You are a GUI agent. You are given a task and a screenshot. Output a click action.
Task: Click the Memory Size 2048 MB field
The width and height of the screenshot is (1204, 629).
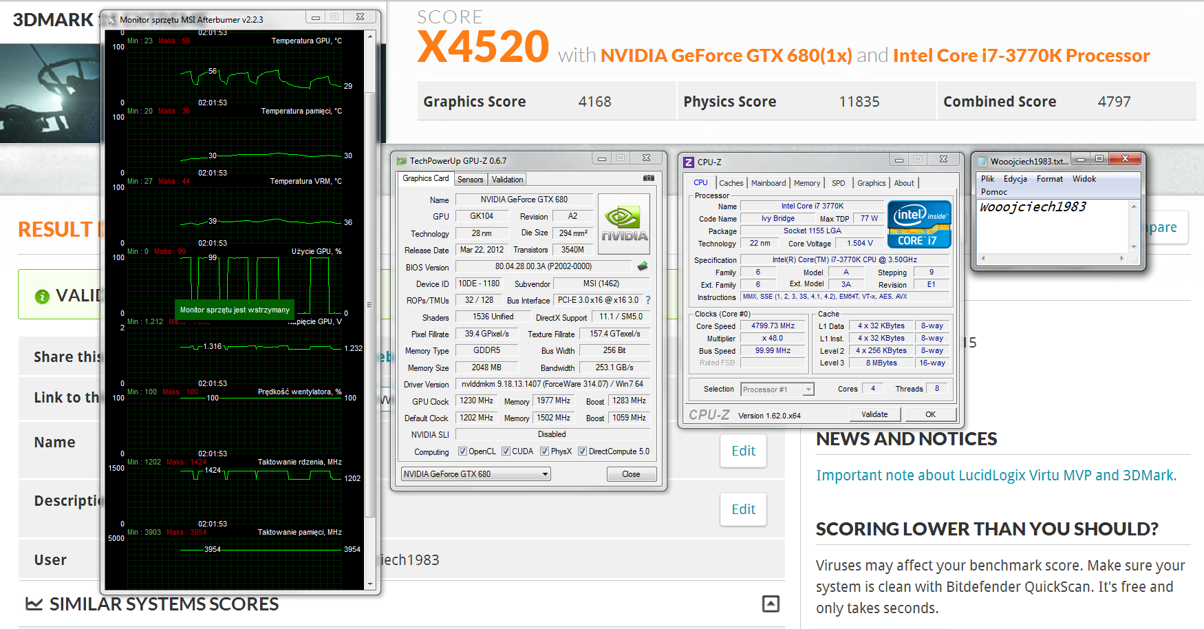(486, 367)
